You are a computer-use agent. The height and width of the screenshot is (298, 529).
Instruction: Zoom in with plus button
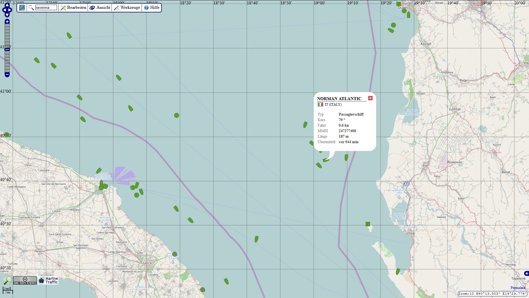(7, 22)
